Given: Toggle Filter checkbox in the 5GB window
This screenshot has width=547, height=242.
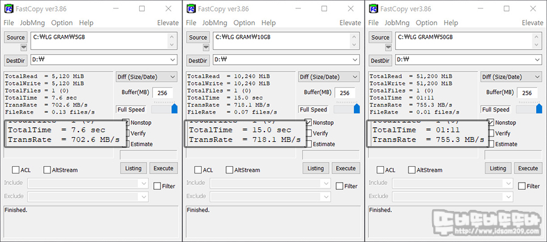Looking at the screenshot, I should (157, 186).
